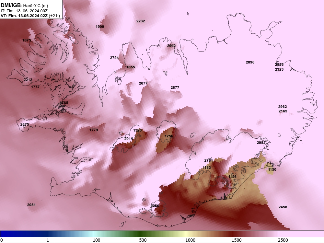Click the 2165 label in the east
Viewport: 324px width, 243px height.
point(283,111)
